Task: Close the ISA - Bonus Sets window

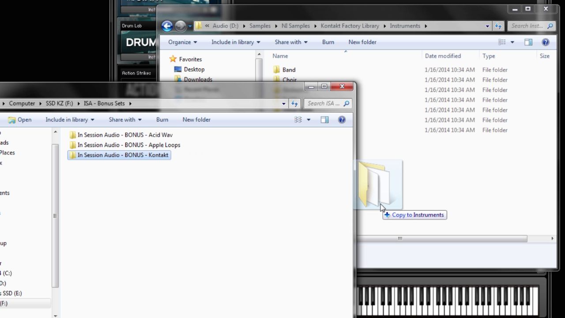Action: pos(342,87)
